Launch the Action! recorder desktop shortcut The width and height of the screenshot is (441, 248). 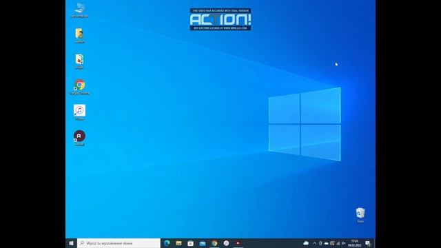point(80,138)
